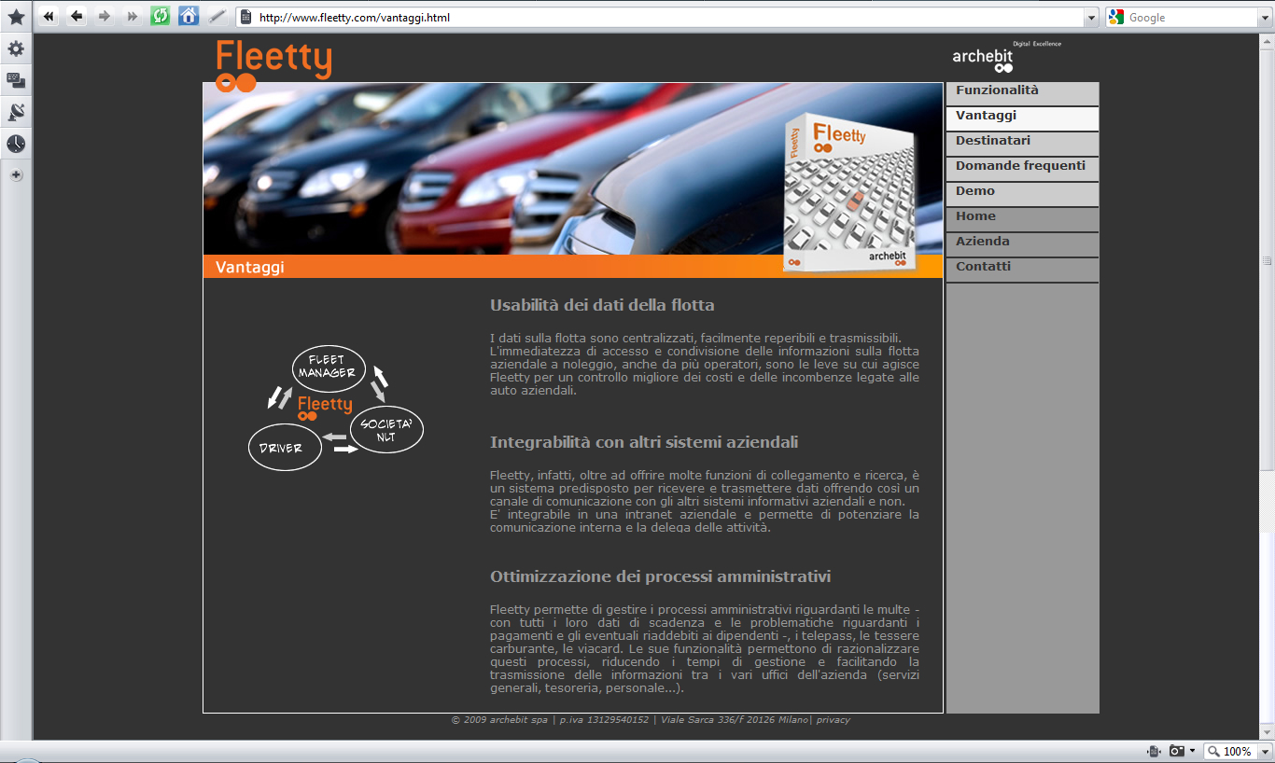Click the Rewind navigation button
This screenshot has height=763, width=1275.
49,17
